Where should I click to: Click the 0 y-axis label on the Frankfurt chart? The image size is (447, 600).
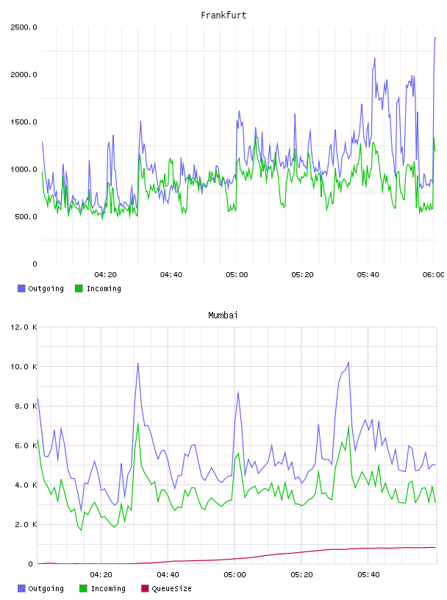point(35,264)
